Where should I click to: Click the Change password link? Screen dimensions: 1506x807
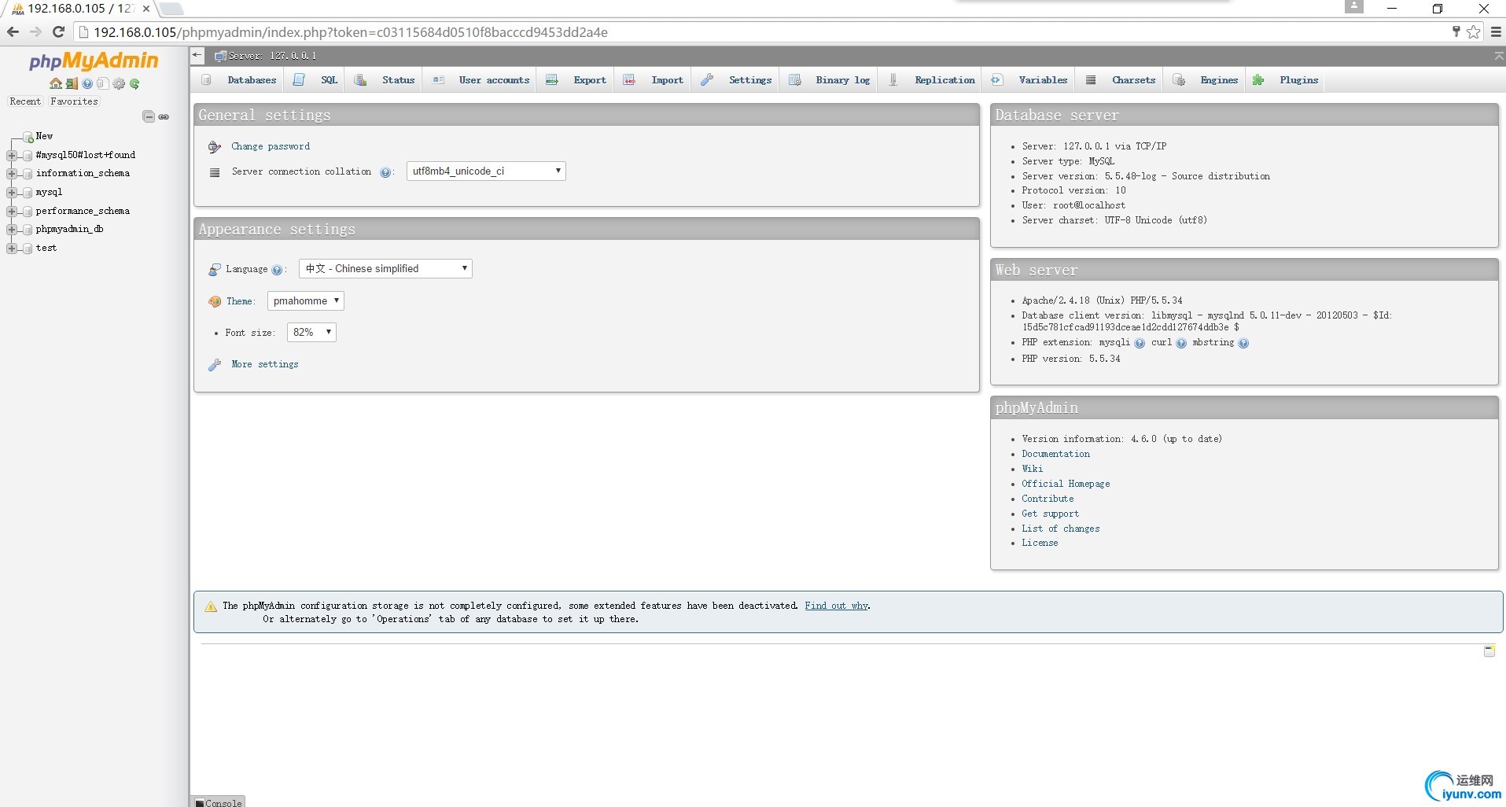click(x=271, y=146)
